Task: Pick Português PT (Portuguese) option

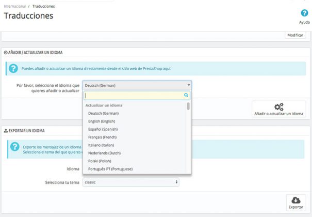Action: point(110,169)
